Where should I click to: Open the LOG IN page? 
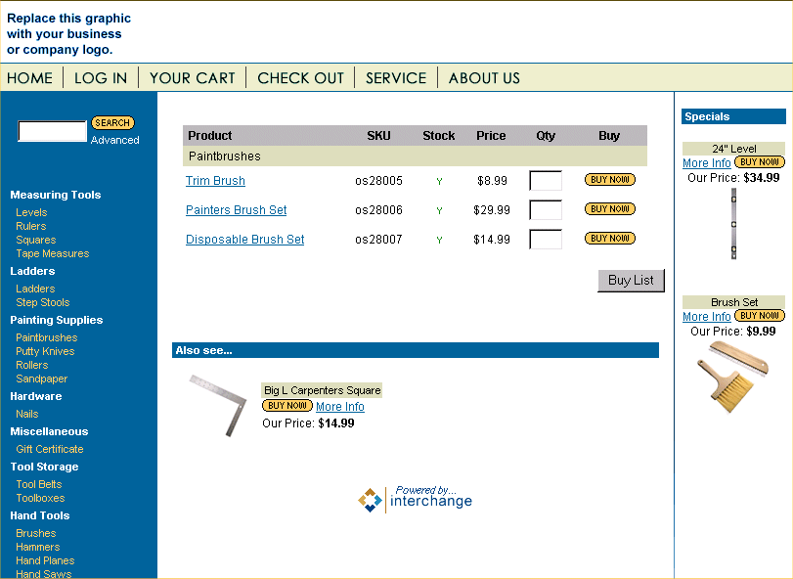click(x=101, y=78)
